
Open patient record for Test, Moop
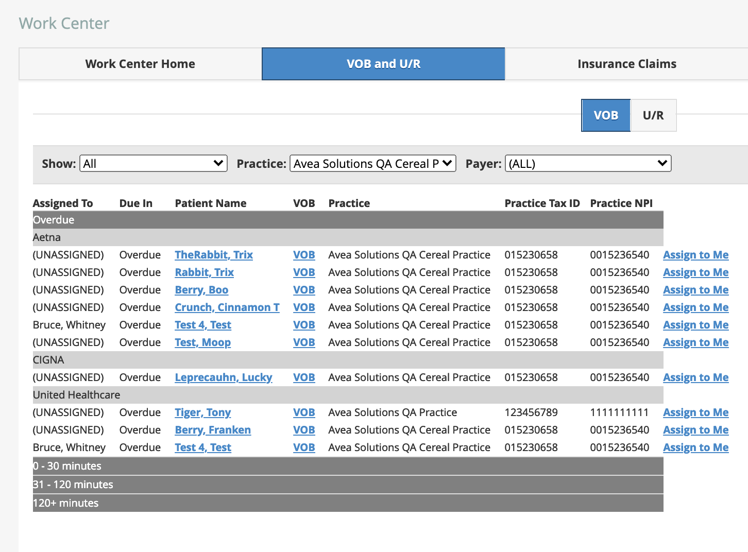(x=202, y=342)
